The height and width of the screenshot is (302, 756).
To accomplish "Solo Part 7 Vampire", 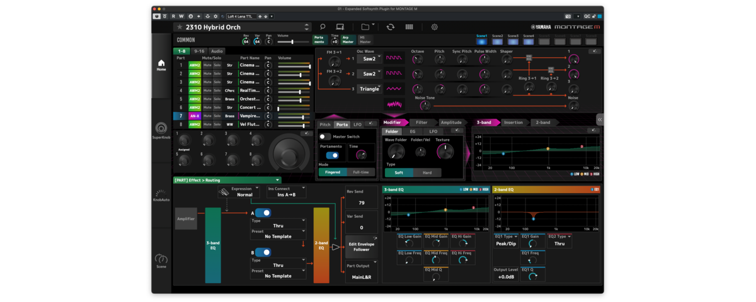I will pos(217,116).
